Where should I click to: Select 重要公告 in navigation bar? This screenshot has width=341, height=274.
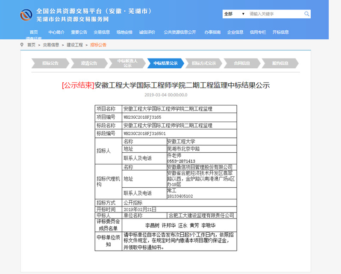pyautogui.click(x=79, y=32)
